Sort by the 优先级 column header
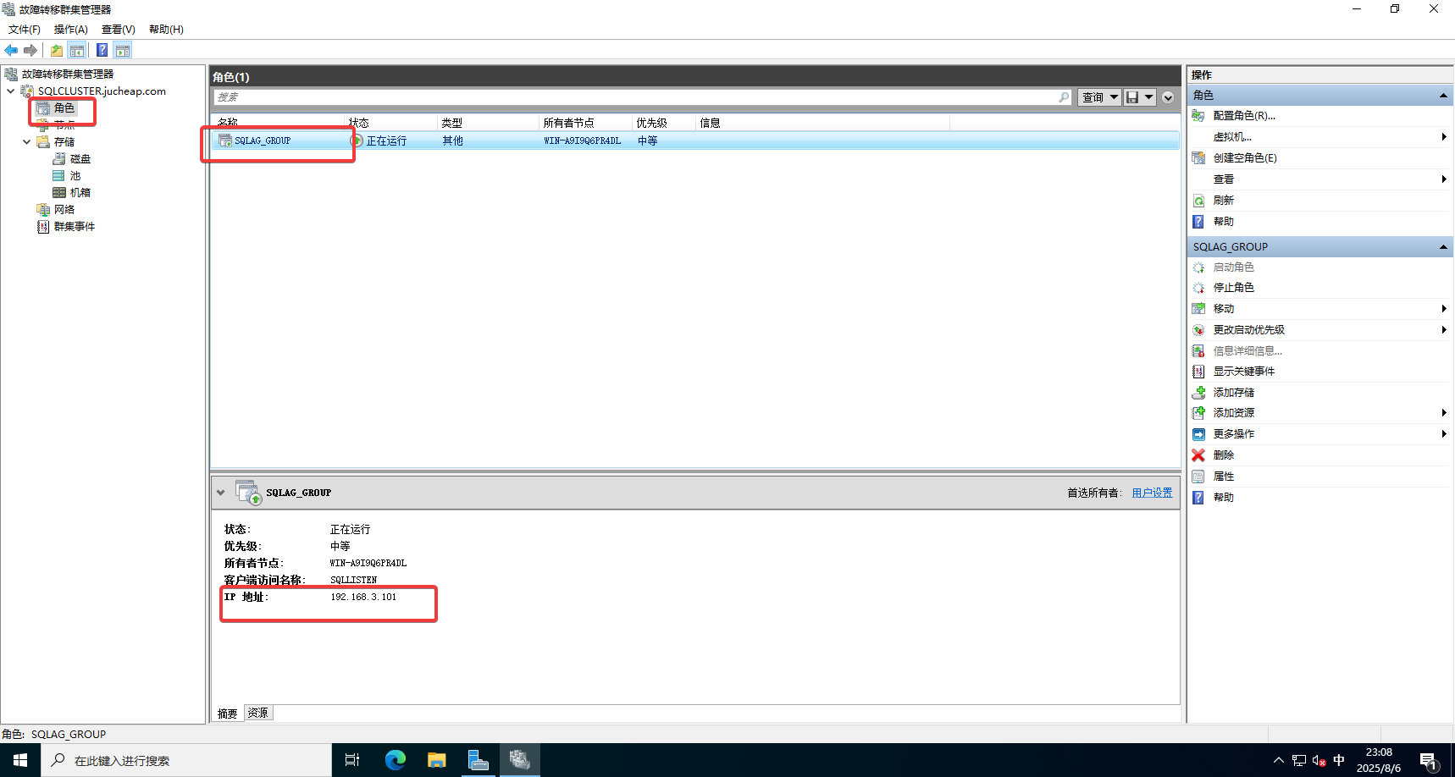 [x=665, y=123]
